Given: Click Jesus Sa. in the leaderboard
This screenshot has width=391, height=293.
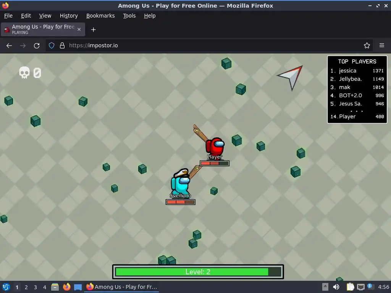Looking at the screenshot, I should 357,104.
